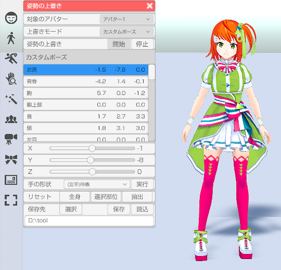Click the Y axis slider handle

coord(91,160)
